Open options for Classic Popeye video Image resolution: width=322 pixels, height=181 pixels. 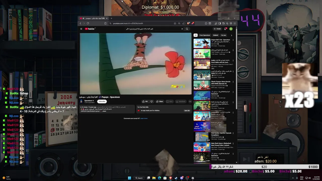[233, 82]
